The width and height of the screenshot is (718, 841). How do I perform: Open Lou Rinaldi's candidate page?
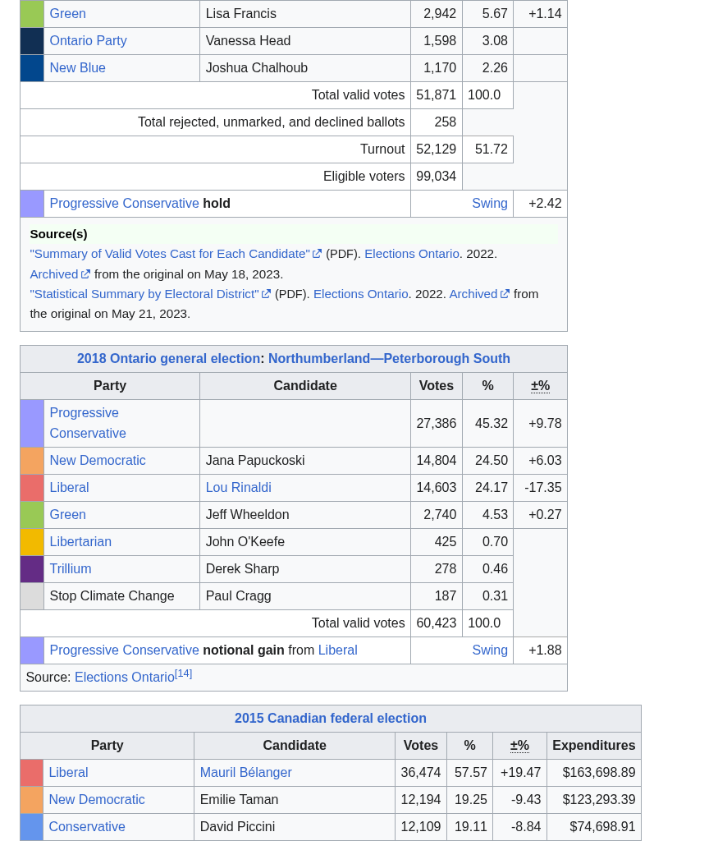[238, 488]
